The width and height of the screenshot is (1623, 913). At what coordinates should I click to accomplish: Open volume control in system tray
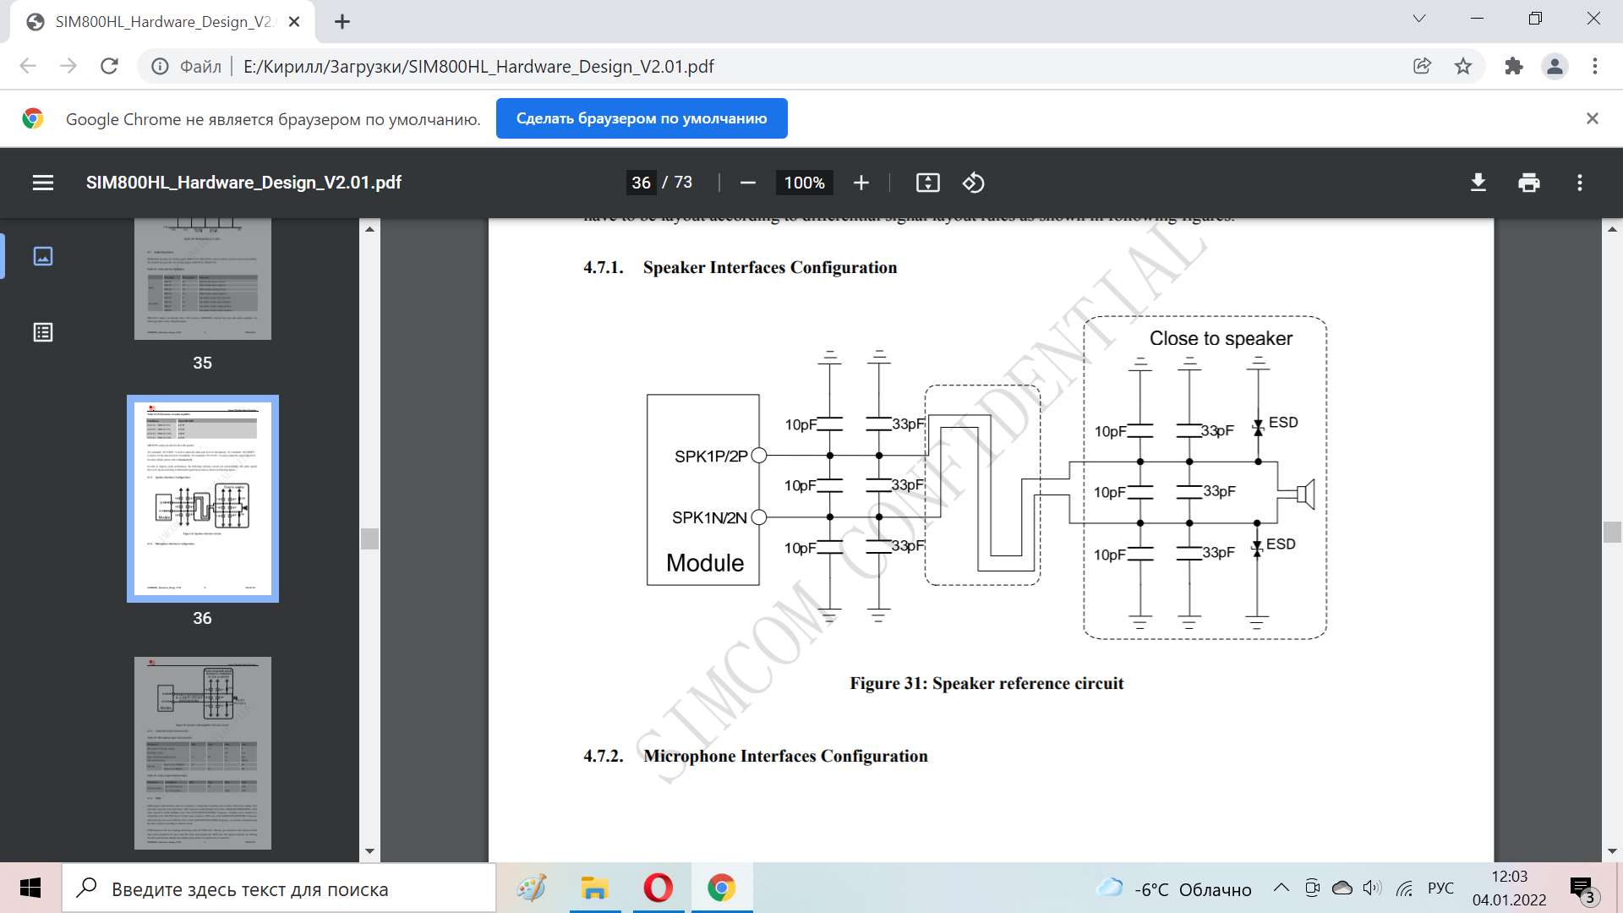click(1372, 888)
